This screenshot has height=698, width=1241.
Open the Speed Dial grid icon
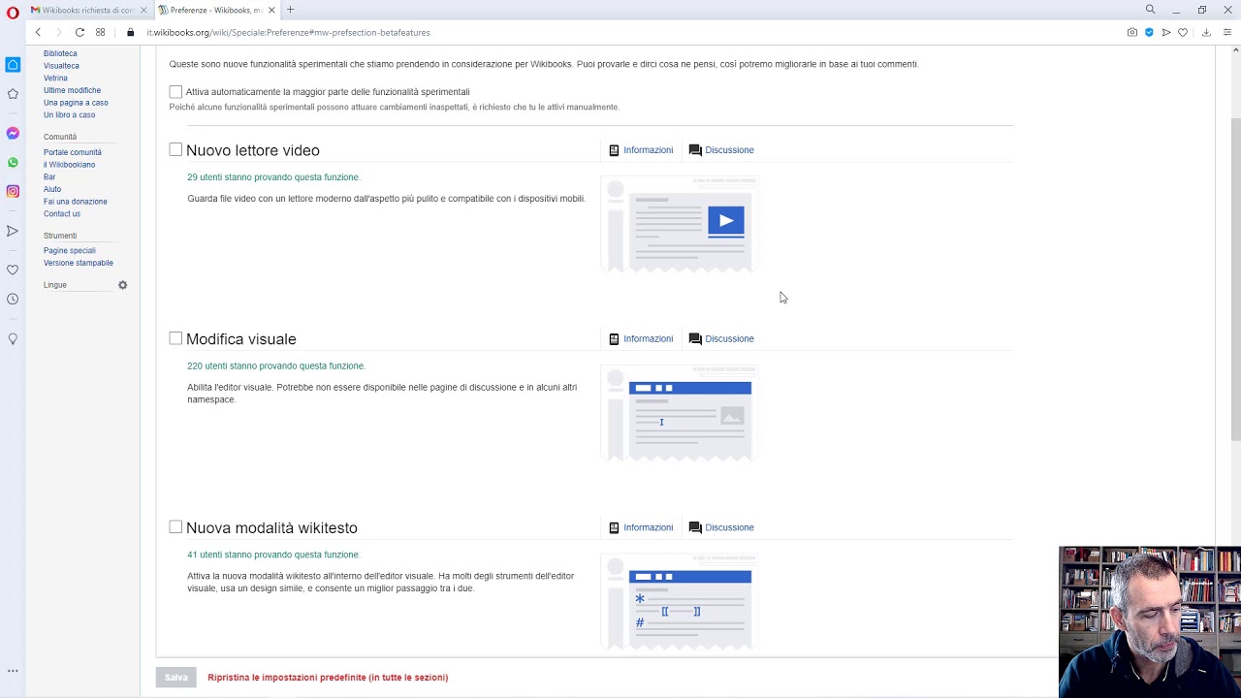tap(100, 32)
